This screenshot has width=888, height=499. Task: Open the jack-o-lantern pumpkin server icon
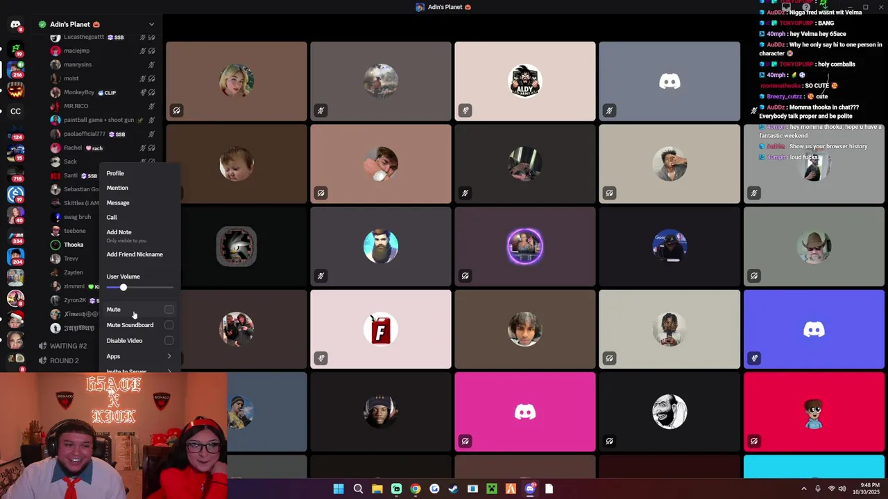pos(15,91)
